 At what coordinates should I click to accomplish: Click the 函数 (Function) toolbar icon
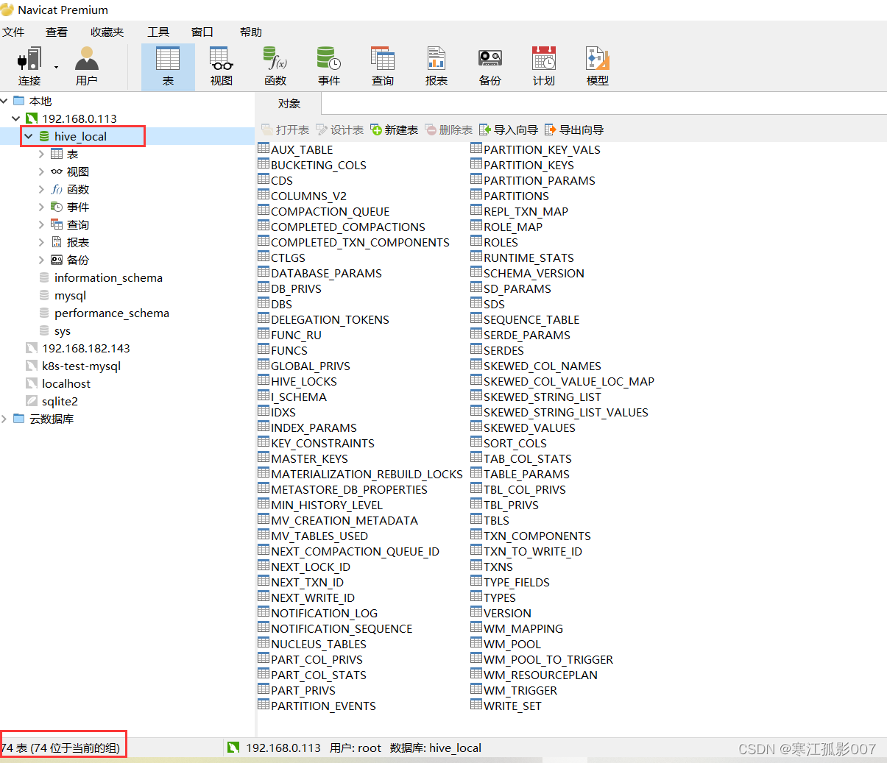point(275,66)
